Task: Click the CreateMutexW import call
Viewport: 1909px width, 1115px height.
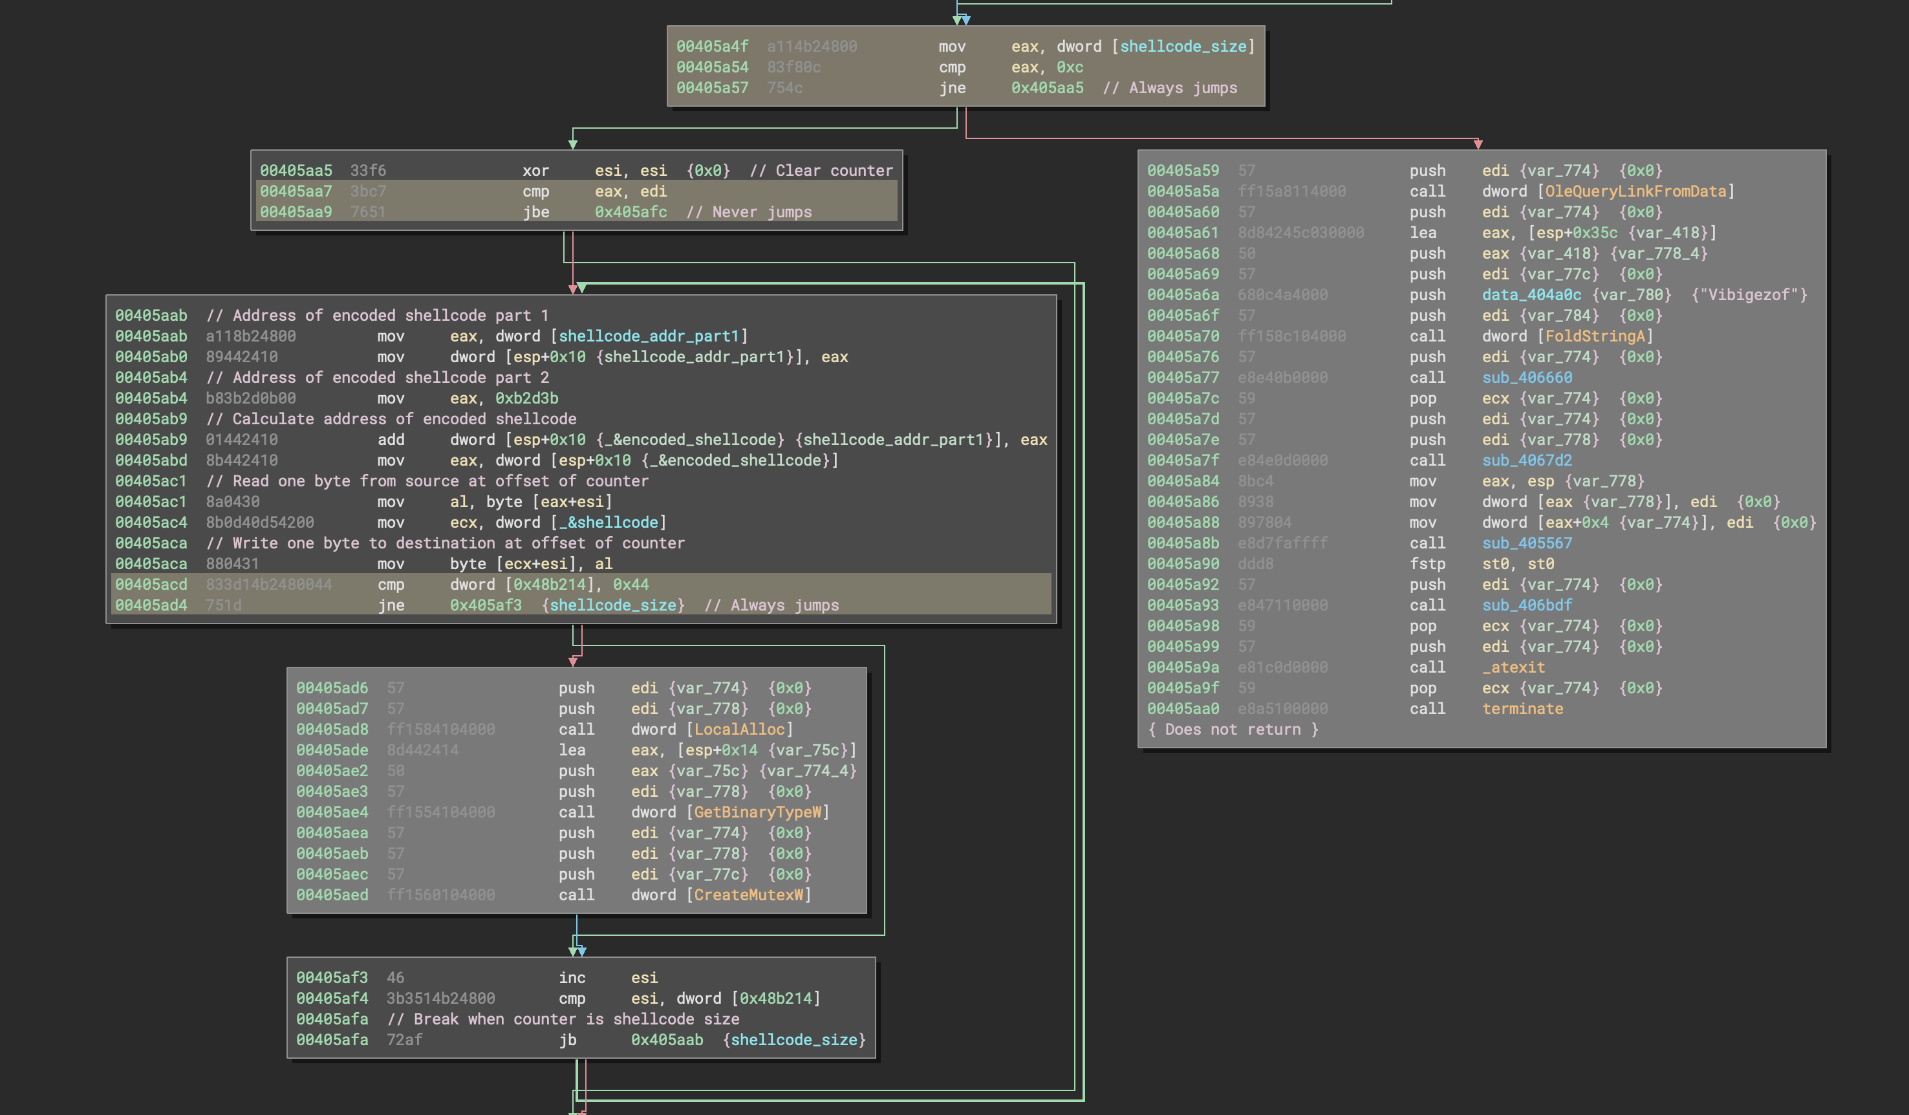Action: point(748,894)
